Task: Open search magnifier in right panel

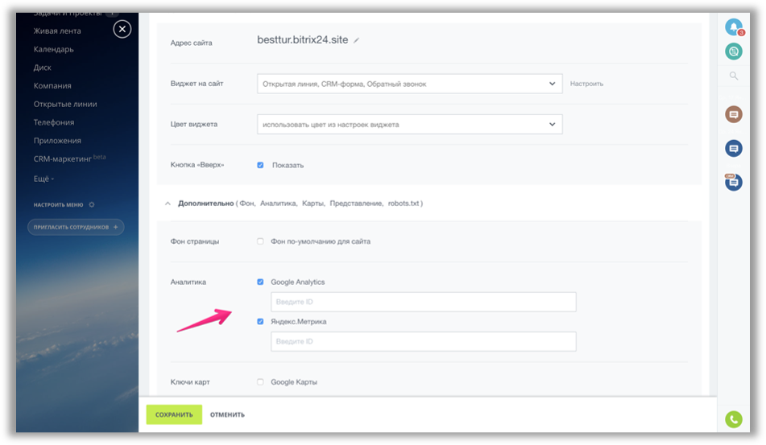Action: 733,76
